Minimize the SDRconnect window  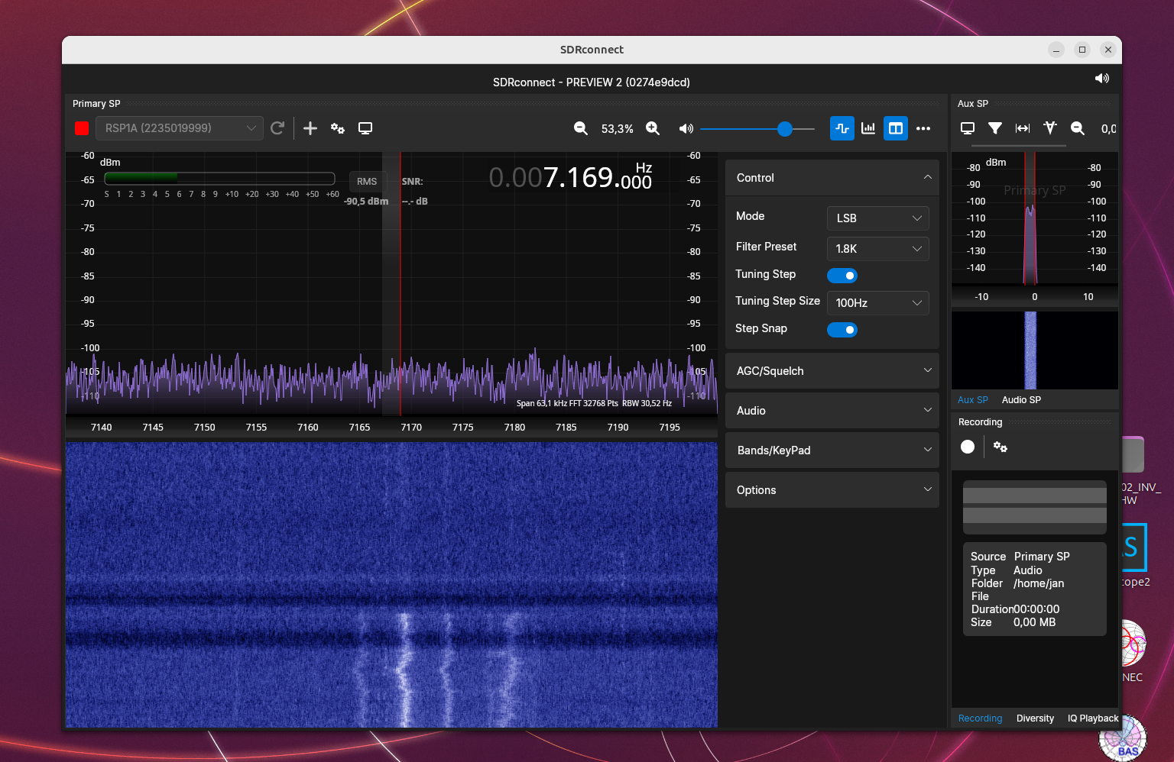tap(1056, 50)
